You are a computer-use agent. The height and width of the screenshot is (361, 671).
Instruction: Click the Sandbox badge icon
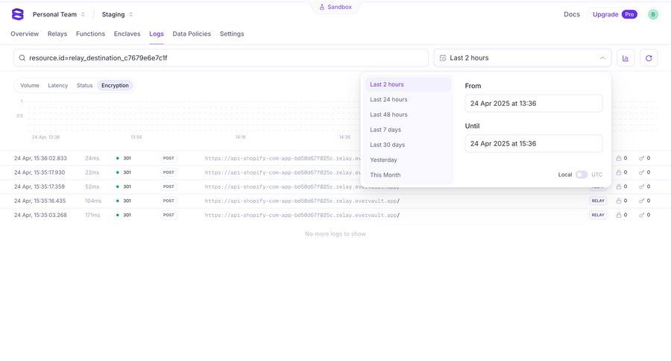point(322,7)
